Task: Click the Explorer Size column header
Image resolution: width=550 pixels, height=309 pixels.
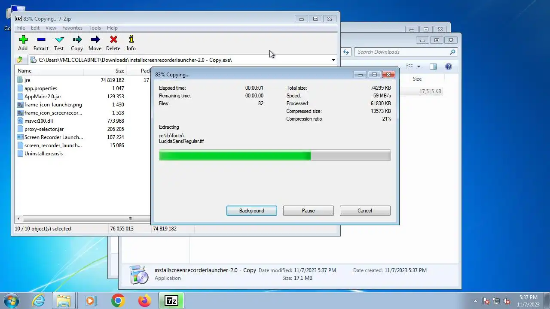Action: pos(417,79)
